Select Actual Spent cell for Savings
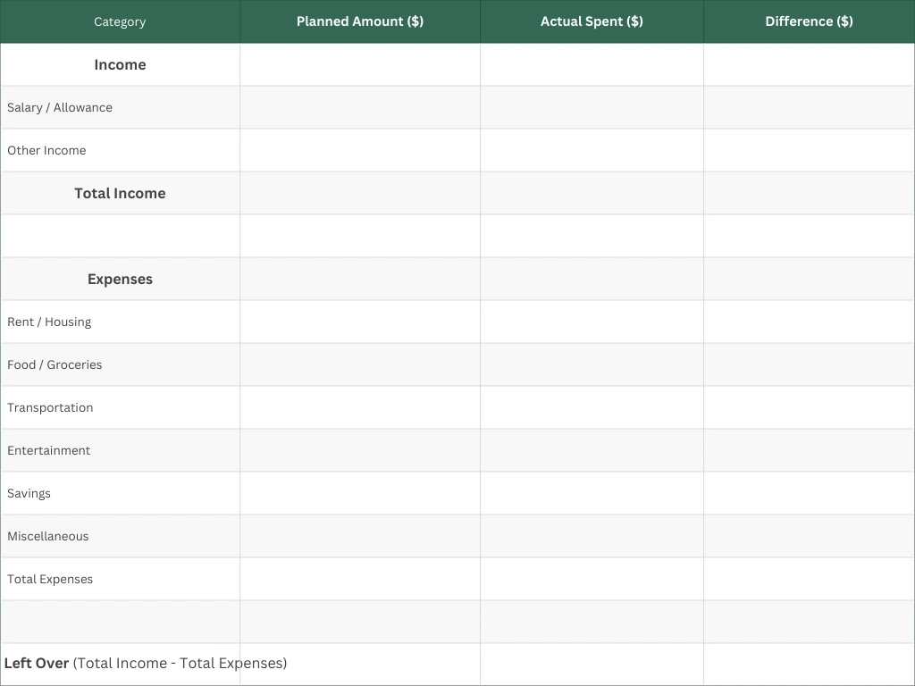This screenshot has height=686, width=915. tap(592, 493)
